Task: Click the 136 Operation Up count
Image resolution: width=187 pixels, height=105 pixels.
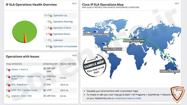Action: (45, 15)
